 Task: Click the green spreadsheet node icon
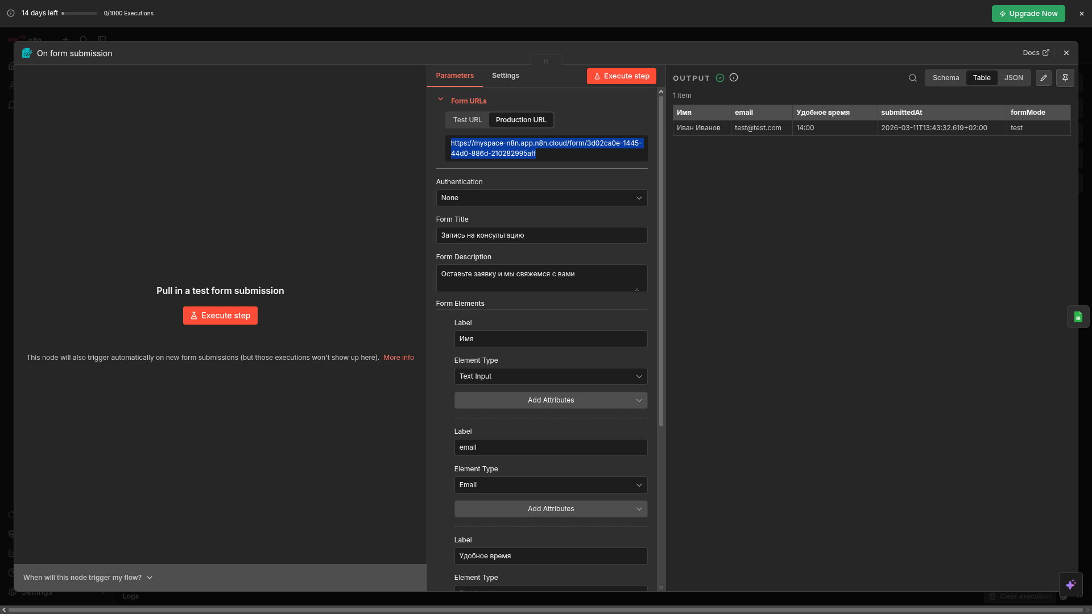[1078, 317]
